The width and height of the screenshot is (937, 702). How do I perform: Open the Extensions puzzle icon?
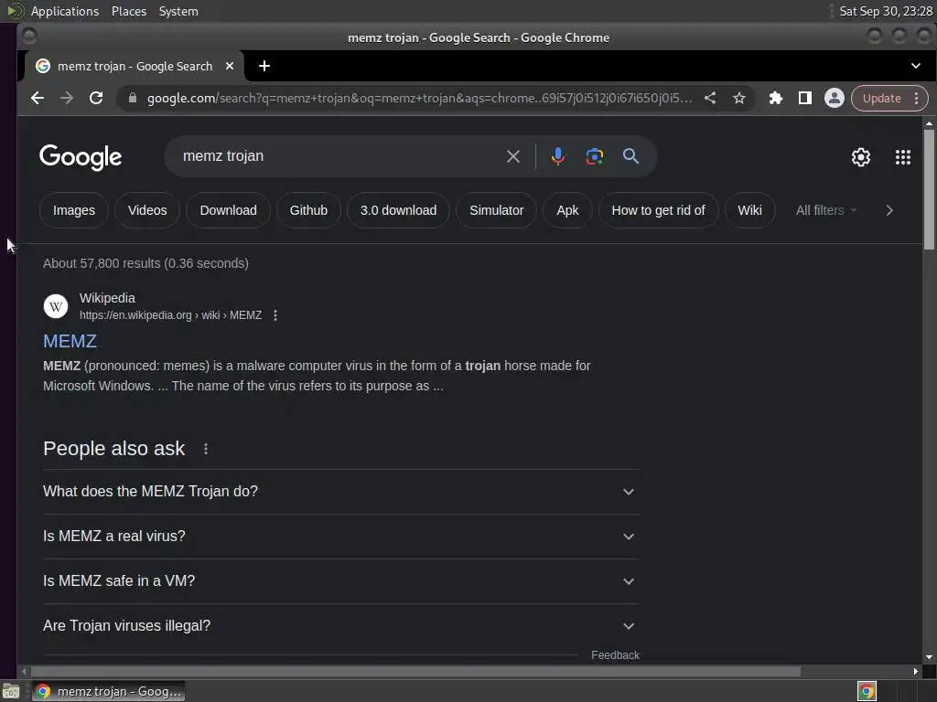[776, 98]
